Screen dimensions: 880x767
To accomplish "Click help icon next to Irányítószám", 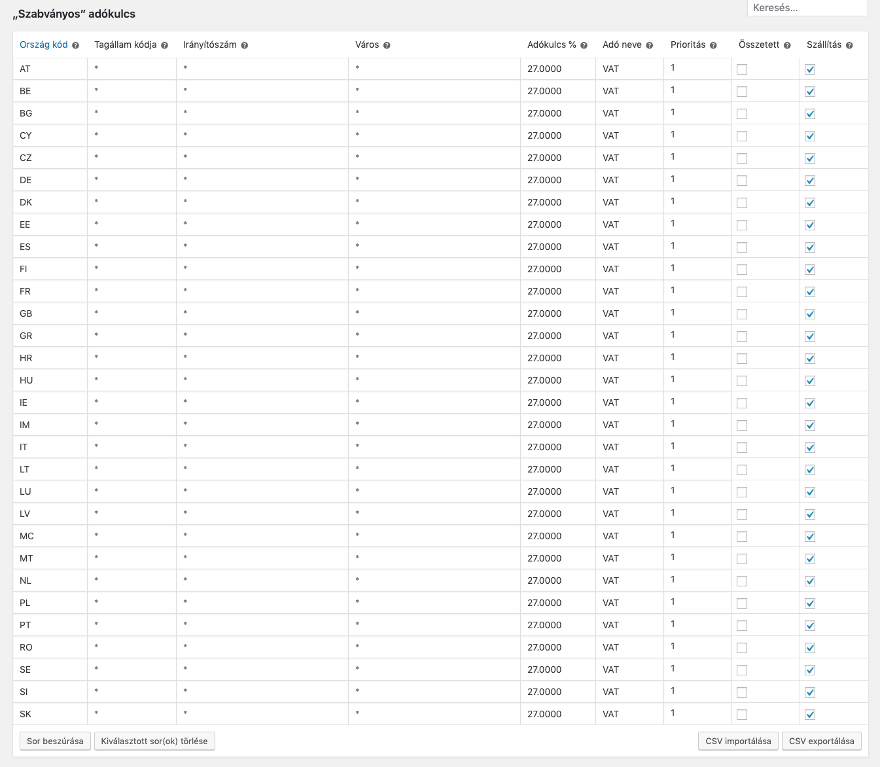I will point(245,46).
